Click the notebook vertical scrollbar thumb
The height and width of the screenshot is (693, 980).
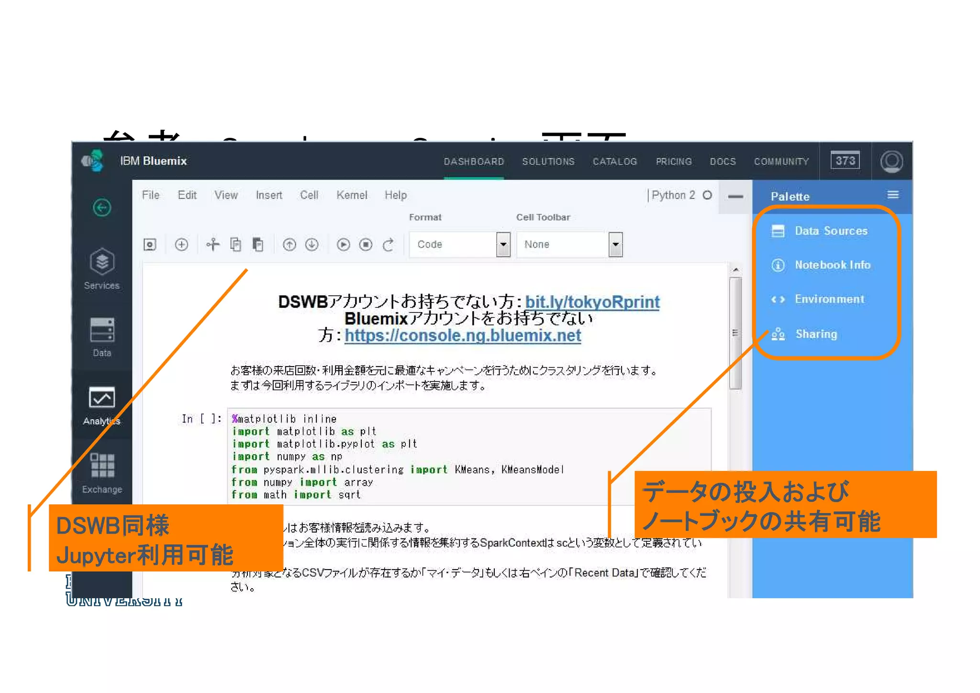pos(736,333)
